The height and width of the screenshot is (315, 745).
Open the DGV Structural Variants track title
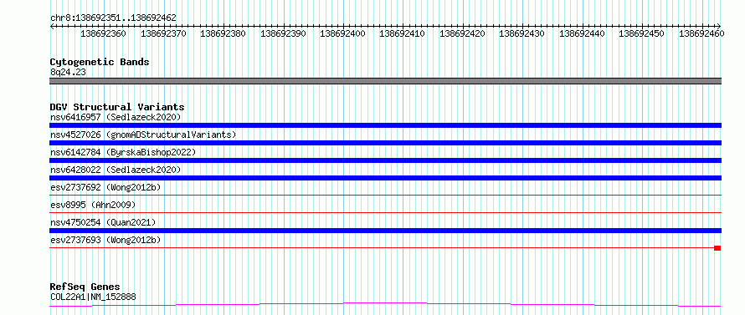tap(117, 107)
